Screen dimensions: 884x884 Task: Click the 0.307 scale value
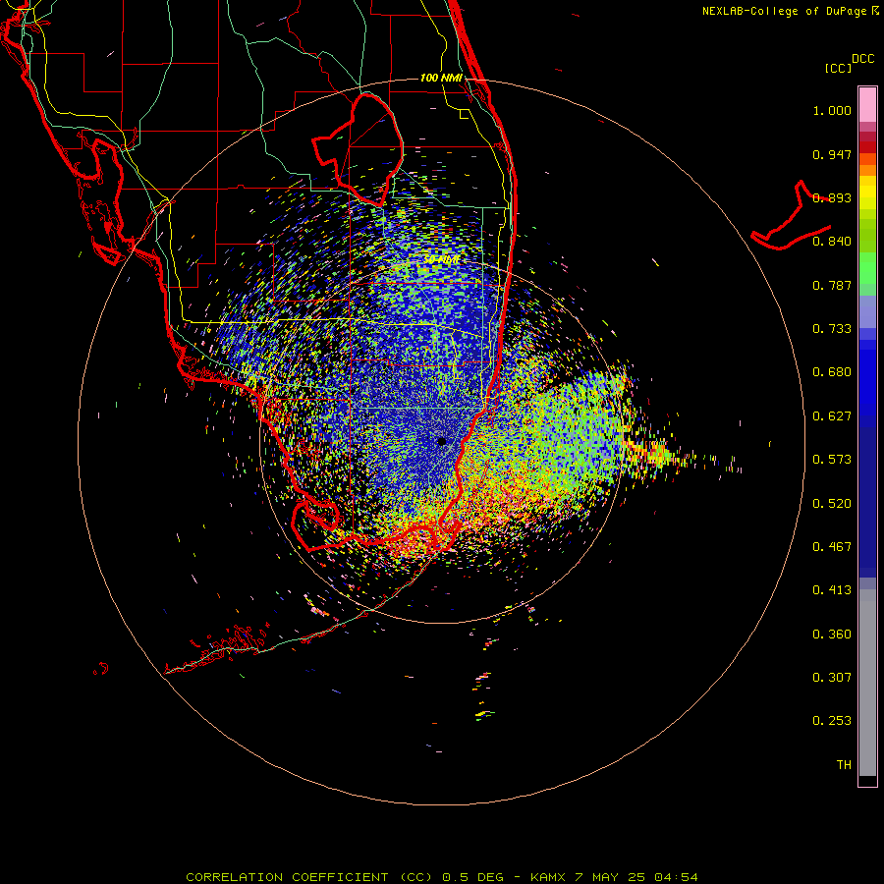pyautogui.click(x=832, y=678)
